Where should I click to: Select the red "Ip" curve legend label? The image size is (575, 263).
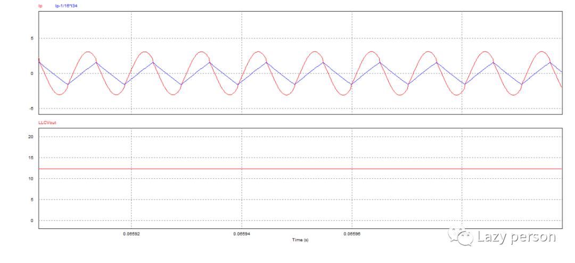[40, 6]
